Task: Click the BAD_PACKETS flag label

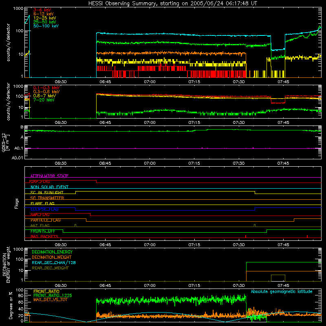Action: [x=44, y=236]
